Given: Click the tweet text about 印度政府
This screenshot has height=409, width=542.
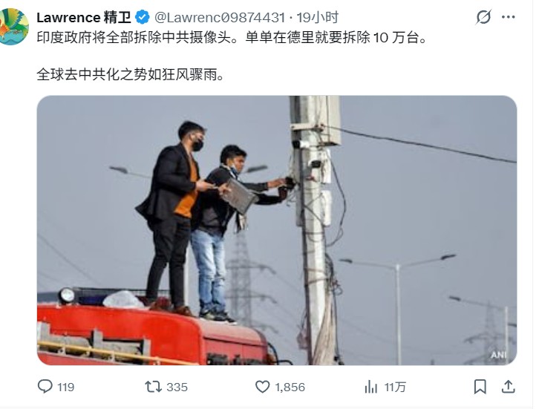Looking at the screenshot, I should coord(232,37).
